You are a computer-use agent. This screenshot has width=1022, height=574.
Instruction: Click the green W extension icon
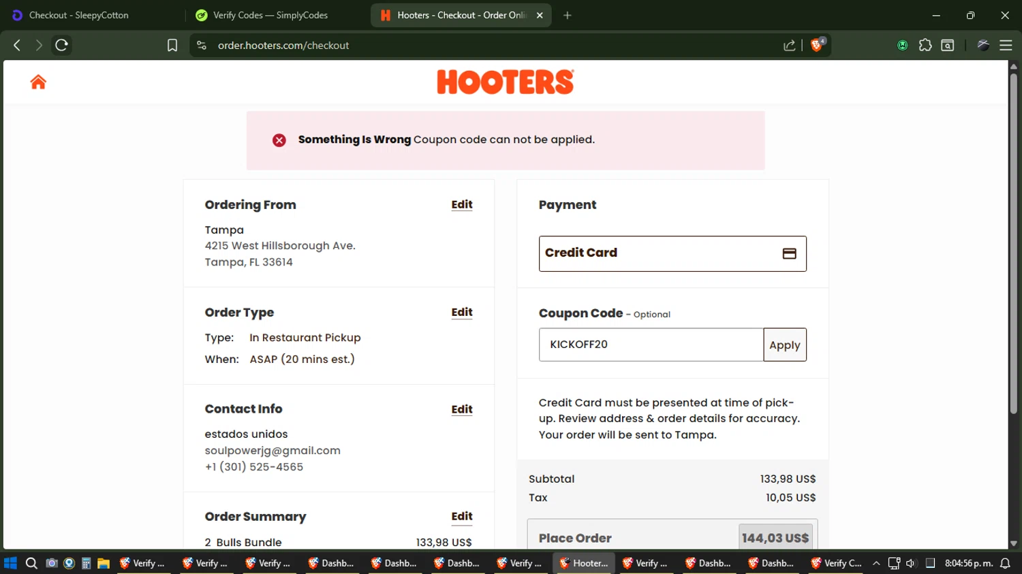[x=903, y=46]
